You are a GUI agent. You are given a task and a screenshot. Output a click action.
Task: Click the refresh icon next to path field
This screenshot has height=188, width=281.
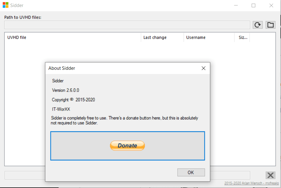point(257,25)
